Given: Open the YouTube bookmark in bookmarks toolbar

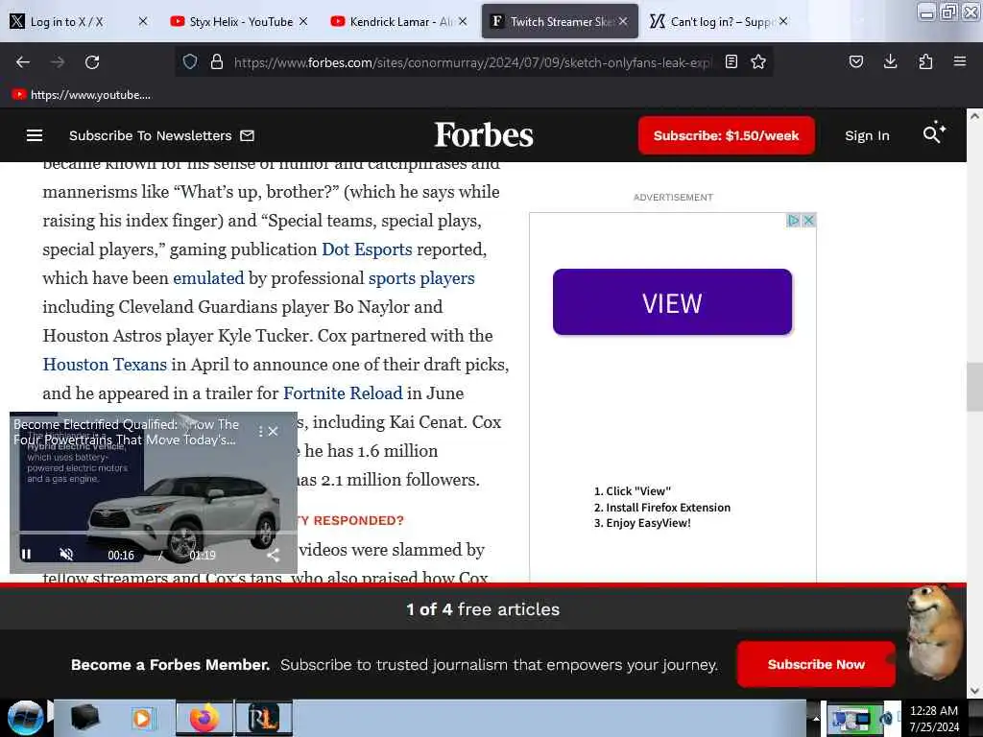Looking at the screenshot, I should pos(82,95).
